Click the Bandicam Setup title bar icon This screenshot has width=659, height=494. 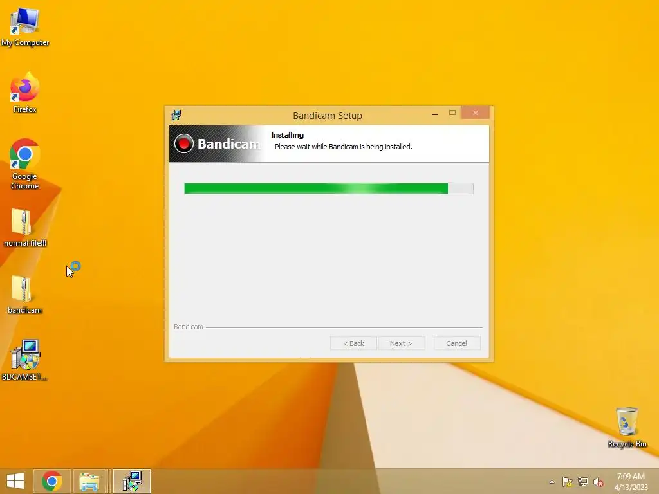pos(176,115)
